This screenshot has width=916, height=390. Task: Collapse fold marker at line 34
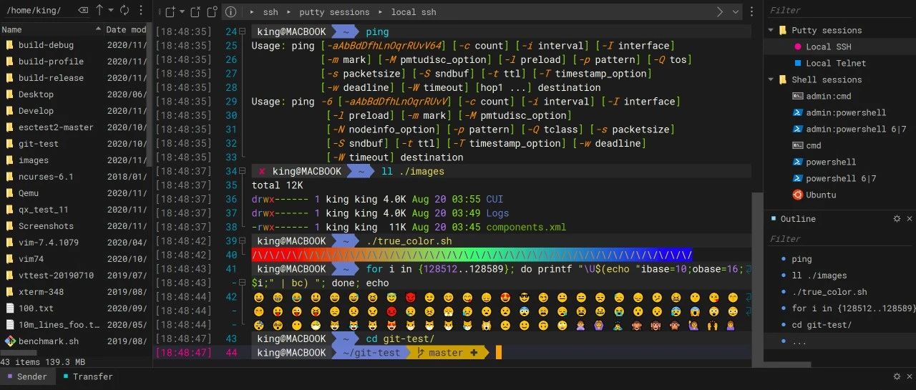243,172
